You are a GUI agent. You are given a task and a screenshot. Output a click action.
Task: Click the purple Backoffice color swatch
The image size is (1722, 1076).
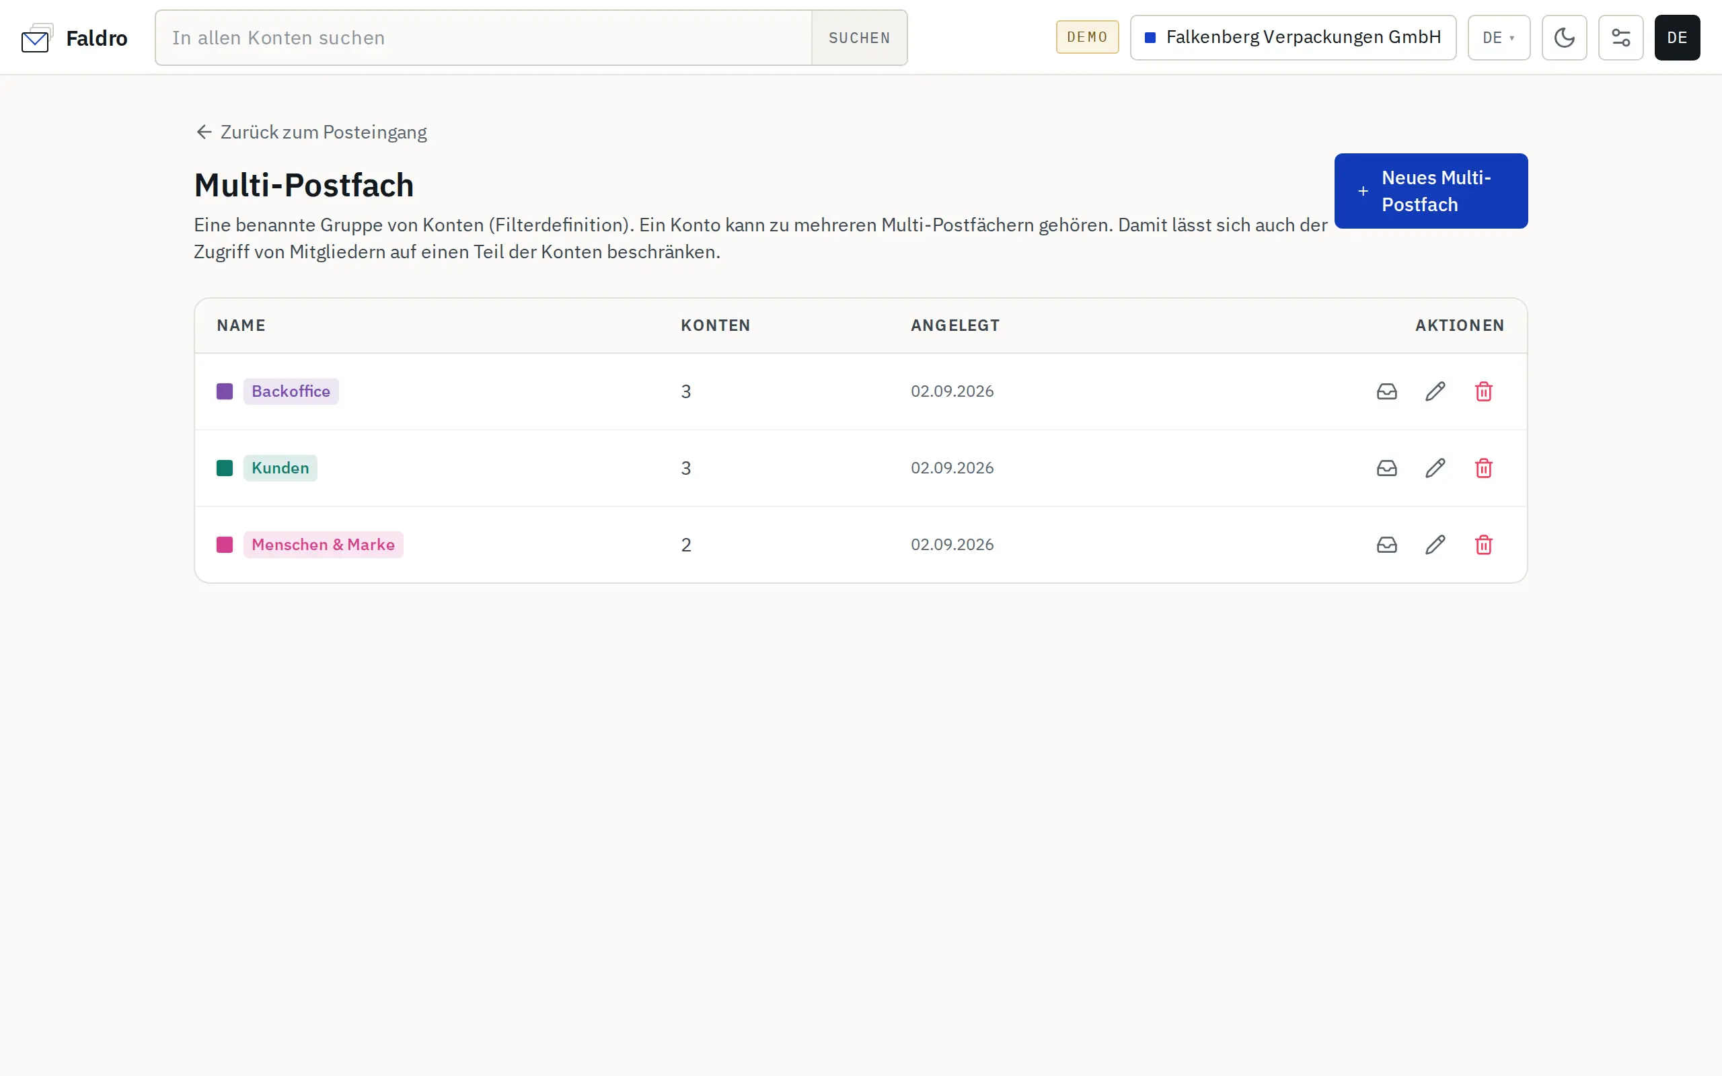225,391
